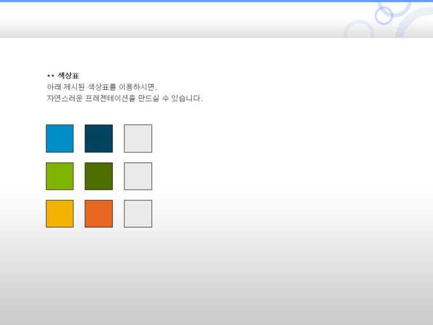Select the bright blue color swatch
The width and height of the screenshot is (433, 325).
click(x=60, y=138)
